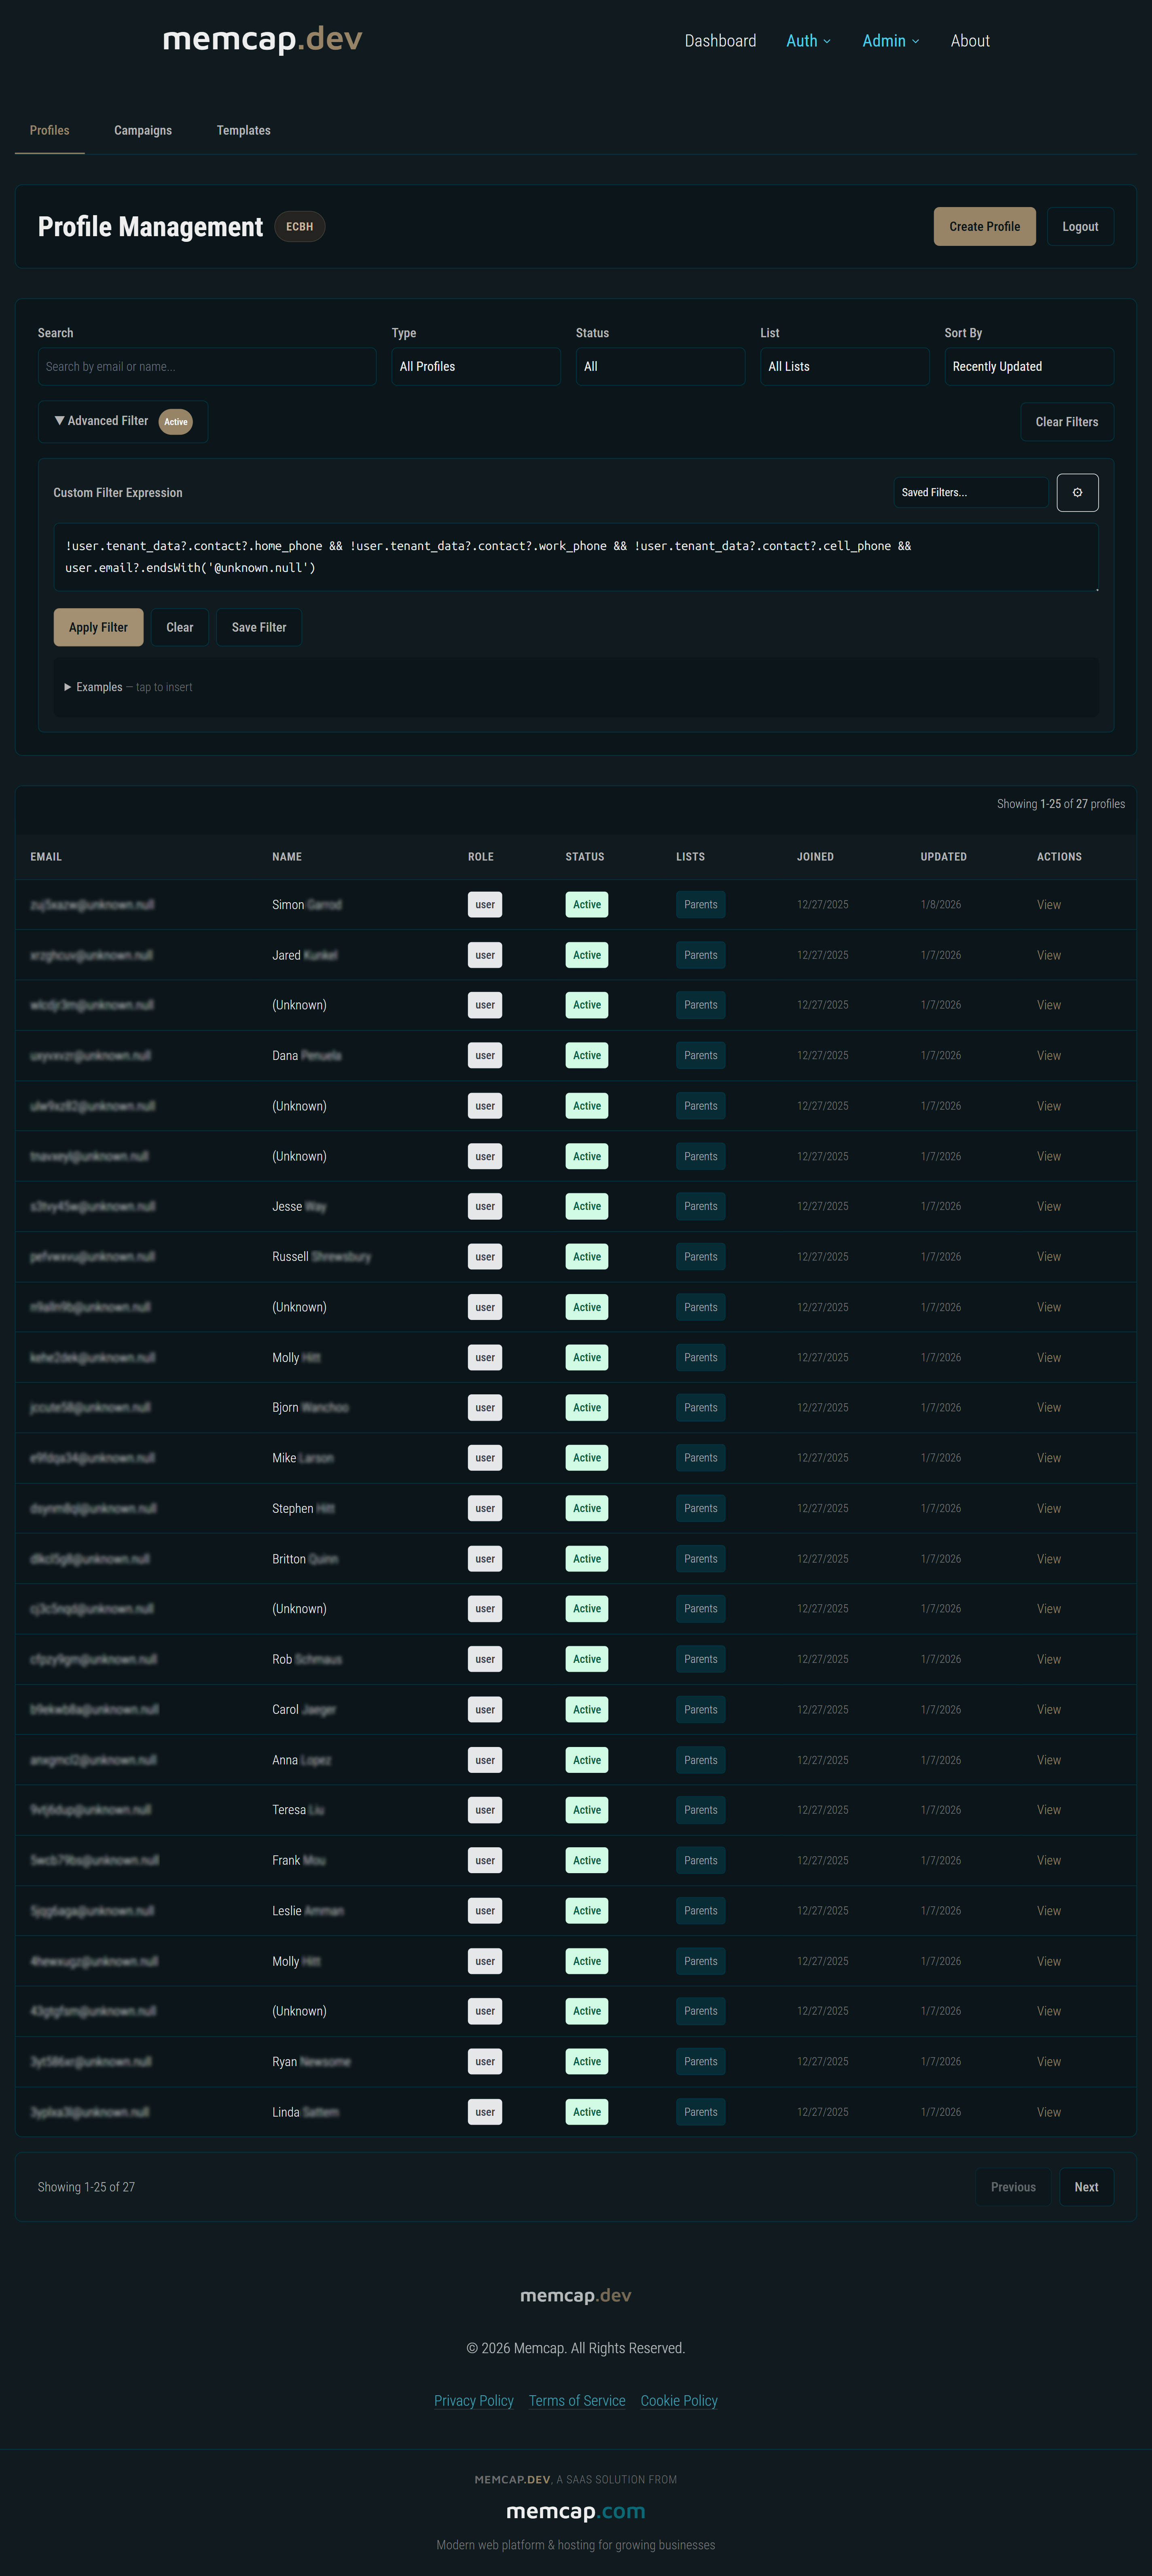This screenshot has width=1152, height=2576.
Task: Click into the search by email field
Action: pyautogui.click(x=206, y=366)
